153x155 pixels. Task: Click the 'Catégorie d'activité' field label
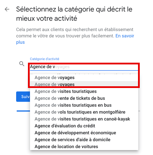[45, 59]
